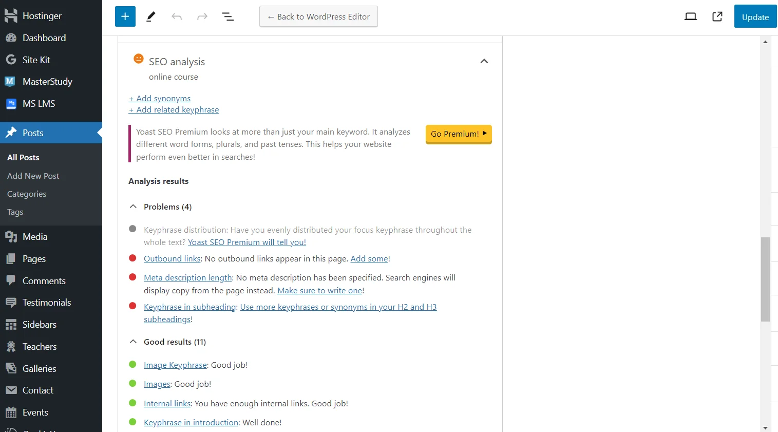Open the Image Keyphrase link
The height and width of the screenshot is (432, 778).
tap(175, 365)
